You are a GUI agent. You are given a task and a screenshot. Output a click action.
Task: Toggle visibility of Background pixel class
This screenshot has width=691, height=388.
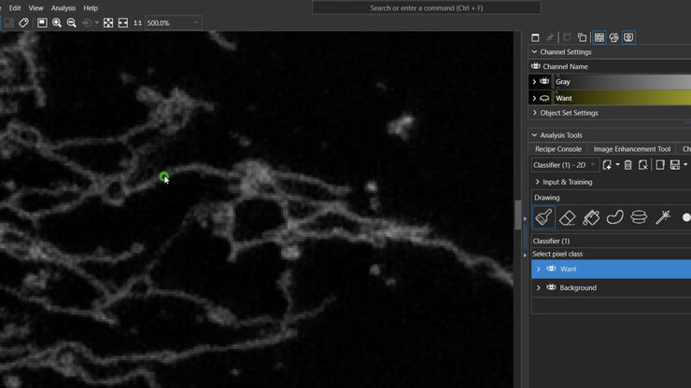click(551, 287)
